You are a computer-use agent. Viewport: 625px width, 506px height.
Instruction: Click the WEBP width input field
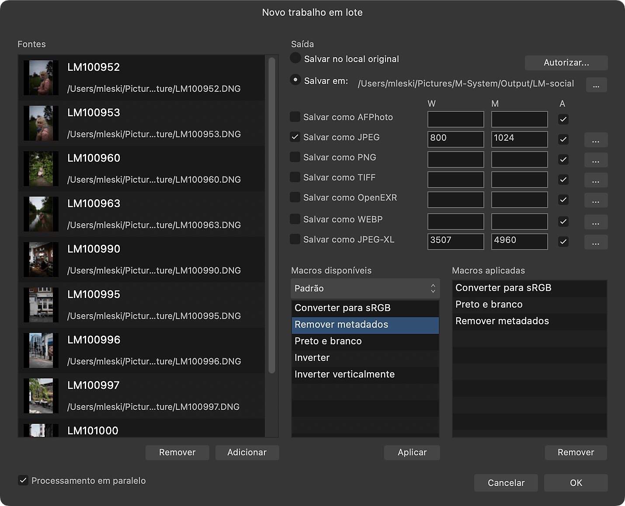pyautogui.click(x=455, y=221)
